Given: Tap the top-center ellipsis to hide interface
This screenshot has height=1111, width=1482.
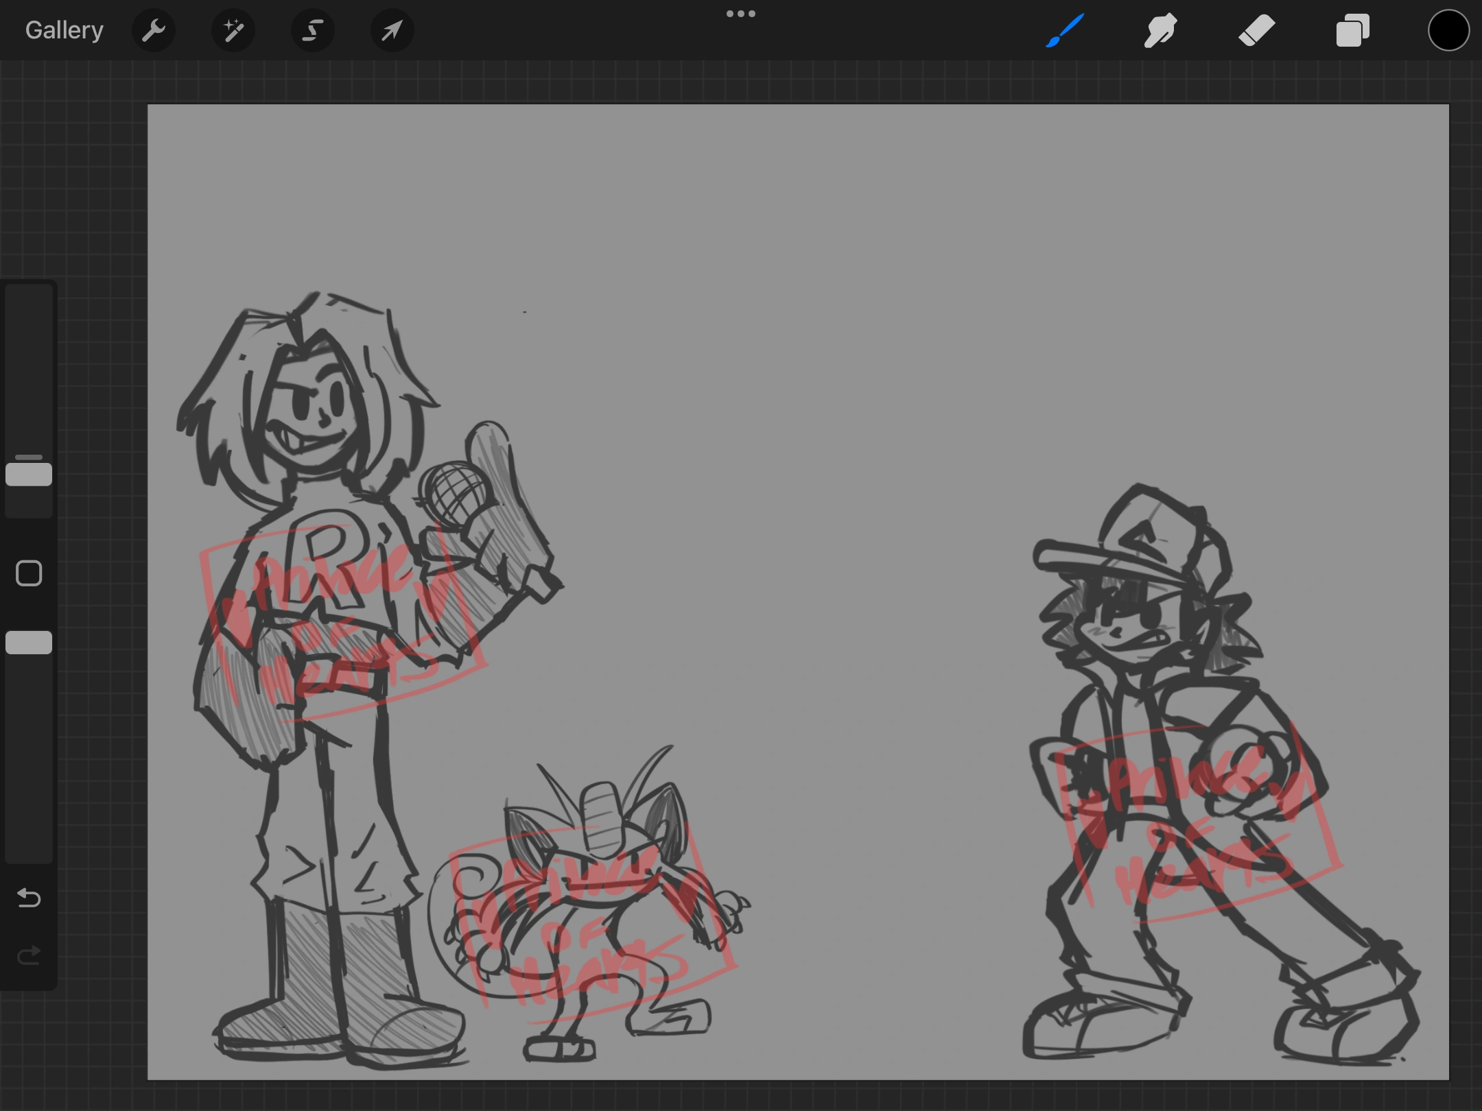Looking at the screenshot, I should (x=740, y=12).
